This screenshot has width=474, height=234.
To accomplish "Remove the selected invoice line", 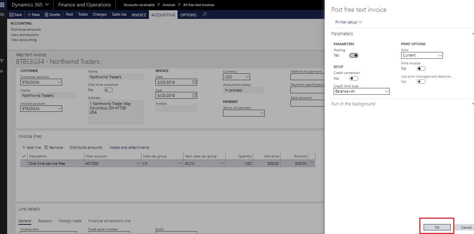I will 53,147.
